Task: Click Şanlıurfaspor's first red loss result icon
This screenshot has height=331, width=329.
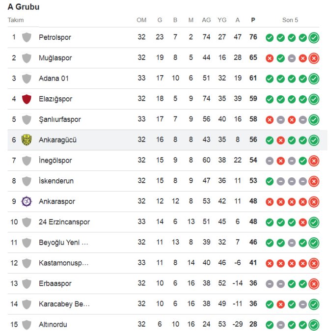Action: 270,119
